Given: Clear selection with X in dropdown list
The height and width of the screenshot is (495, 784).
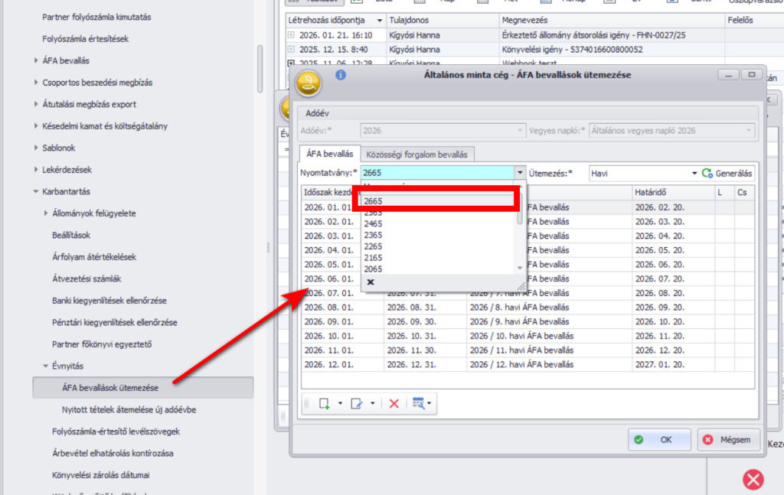Looking at the screenshot, I should coord(371,282).
